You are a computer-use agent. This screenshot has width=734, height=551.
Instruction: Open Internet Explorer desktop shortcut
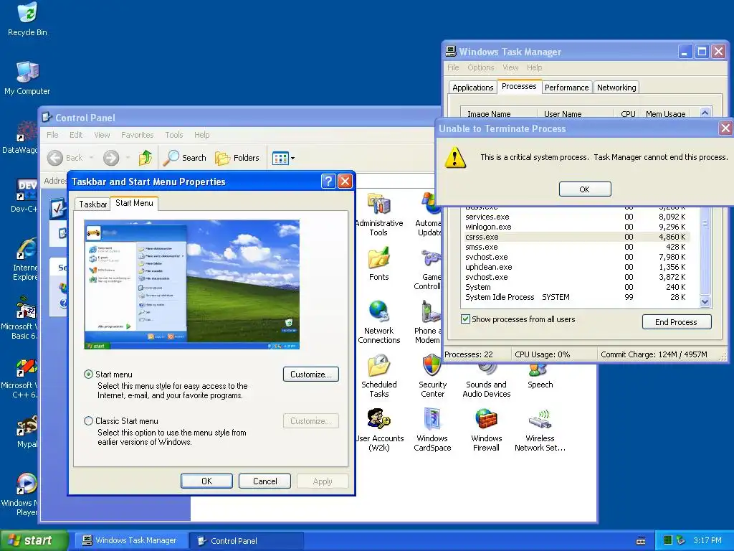coord(25,259)
